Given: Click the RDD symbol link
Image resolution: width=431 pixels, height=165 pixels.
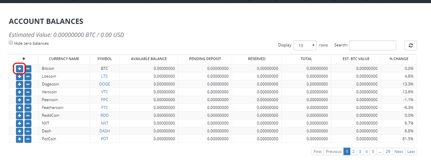Looking at the screenshot, I should [105, 116].
